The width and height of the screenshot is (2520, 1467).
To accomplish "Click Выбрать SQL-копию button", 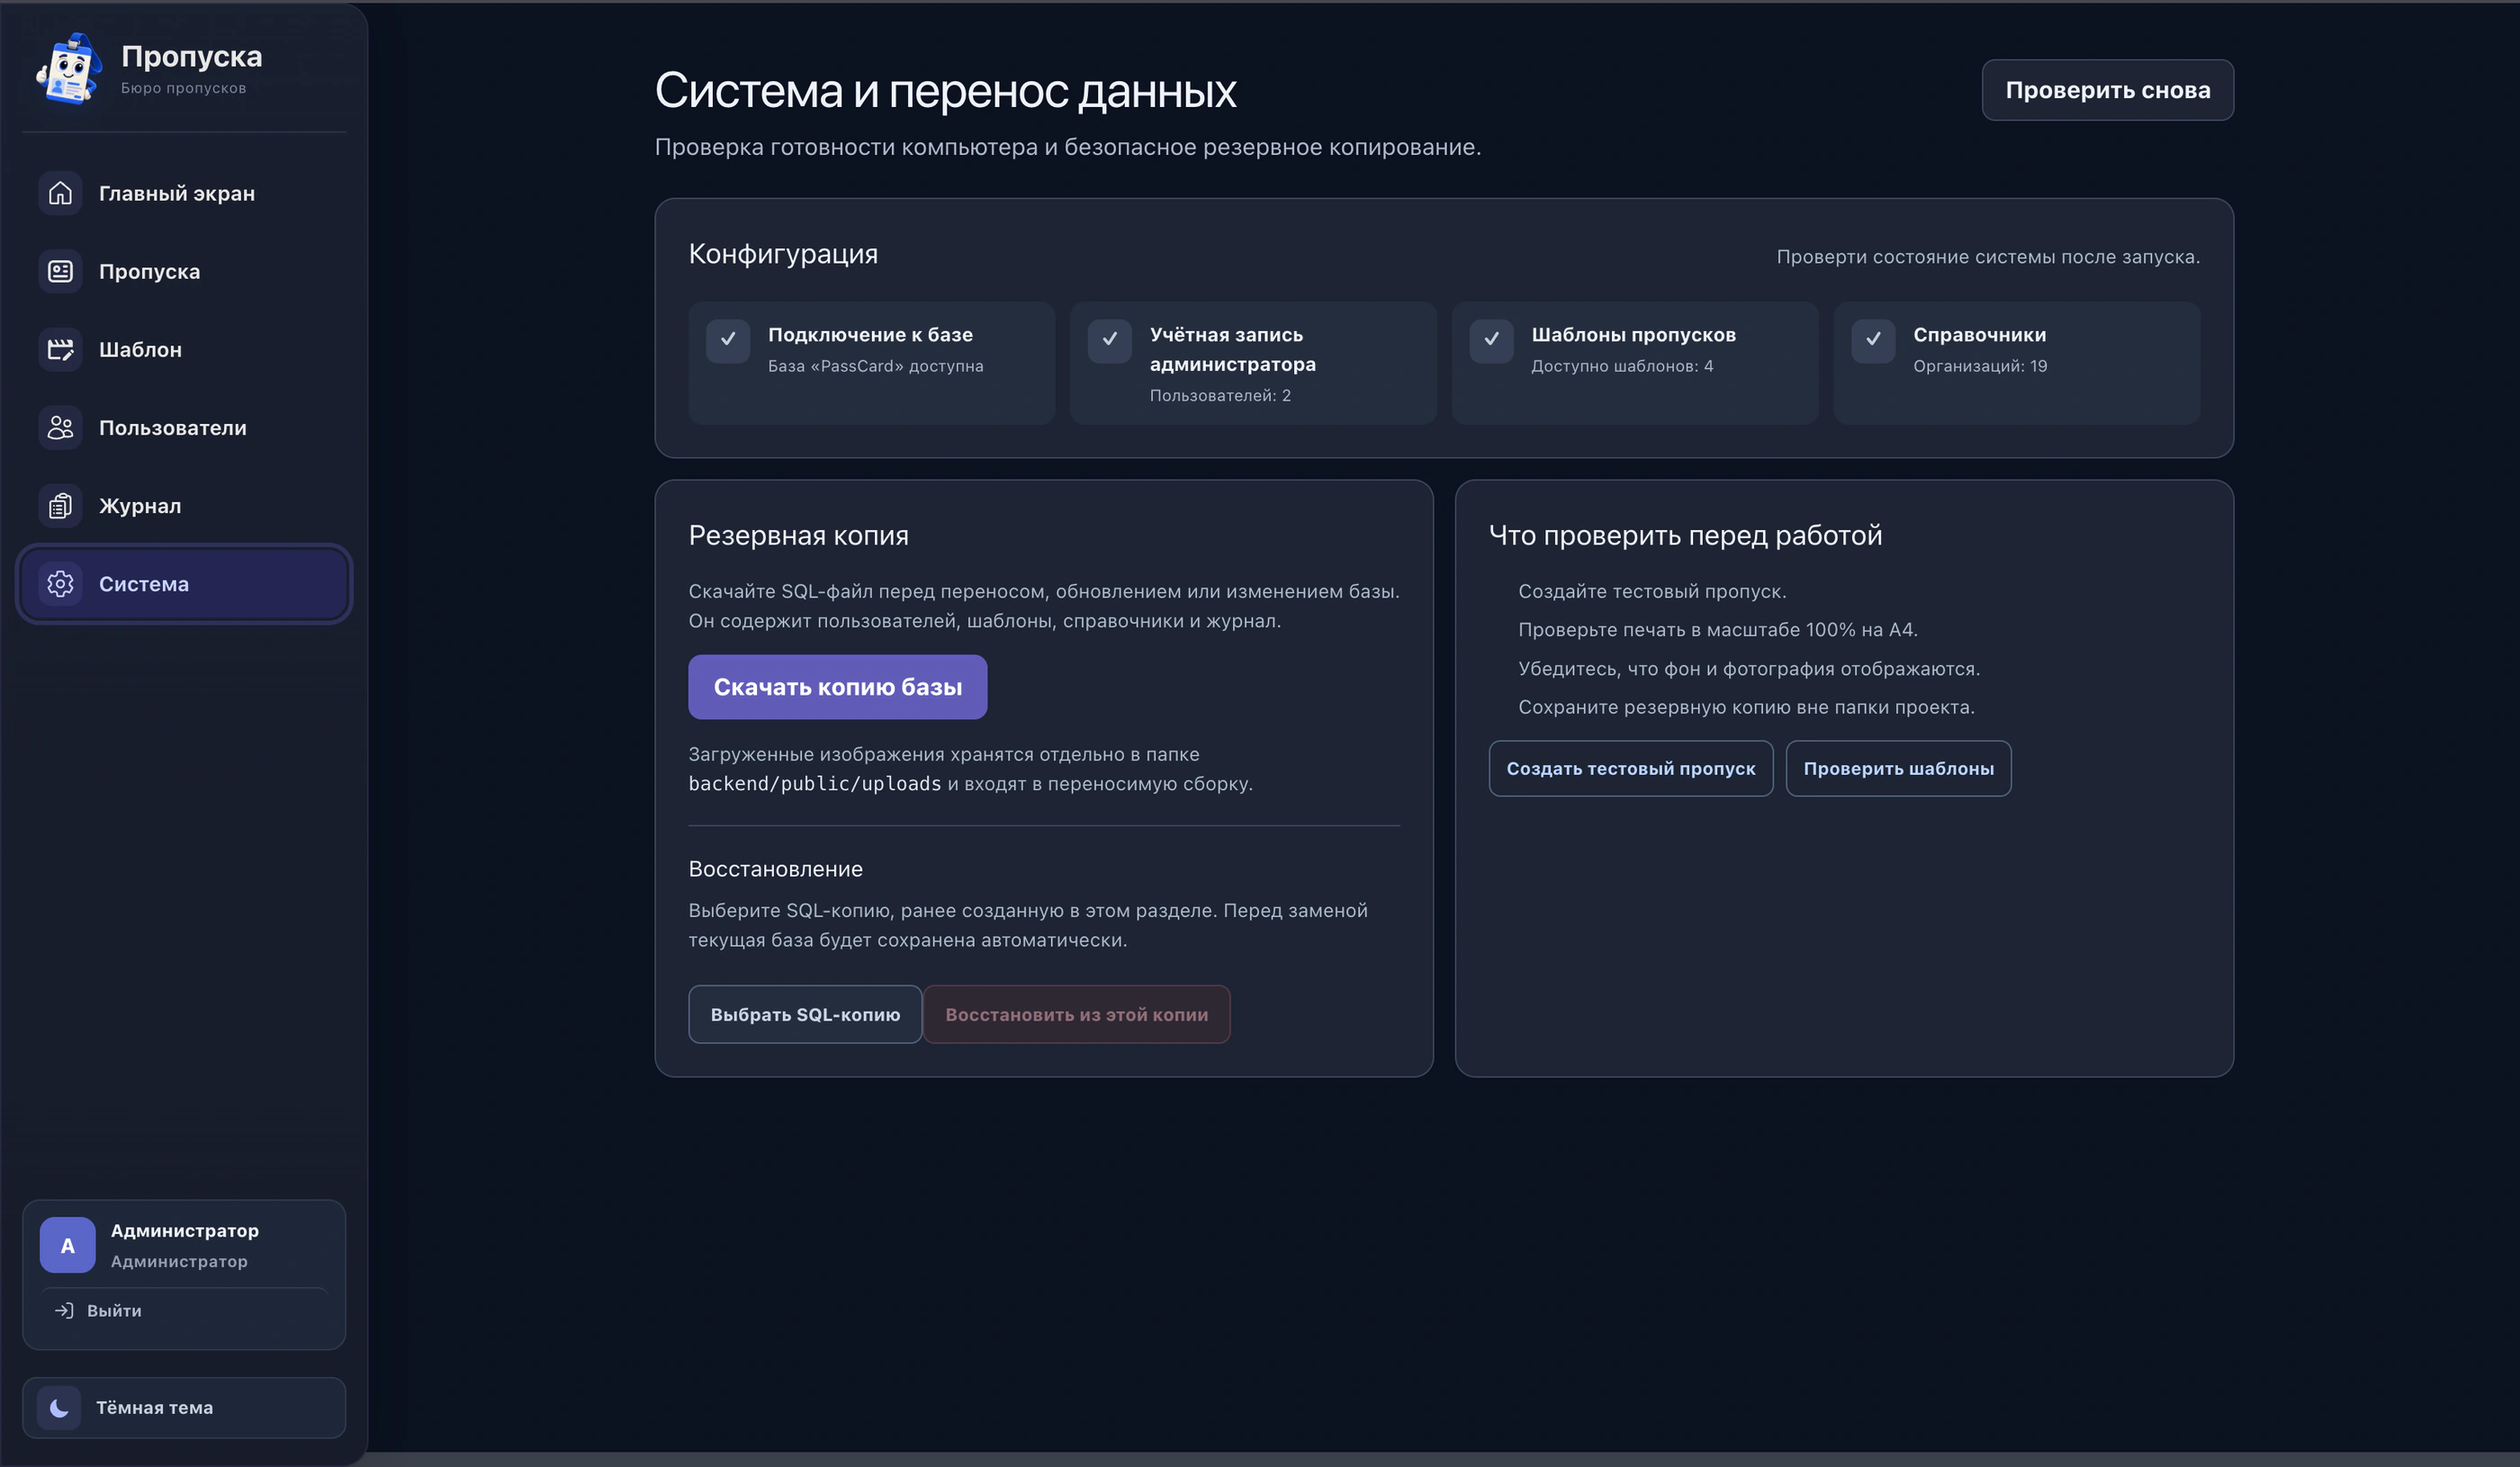I will pos(805,1014).
